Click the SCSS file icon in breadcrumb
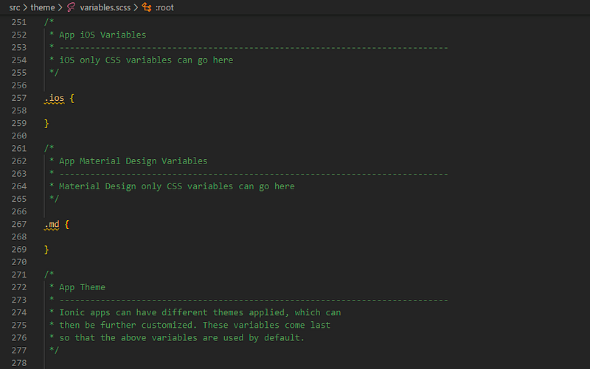The width and height of the screenshot is (590, 369). pos(71,7)
